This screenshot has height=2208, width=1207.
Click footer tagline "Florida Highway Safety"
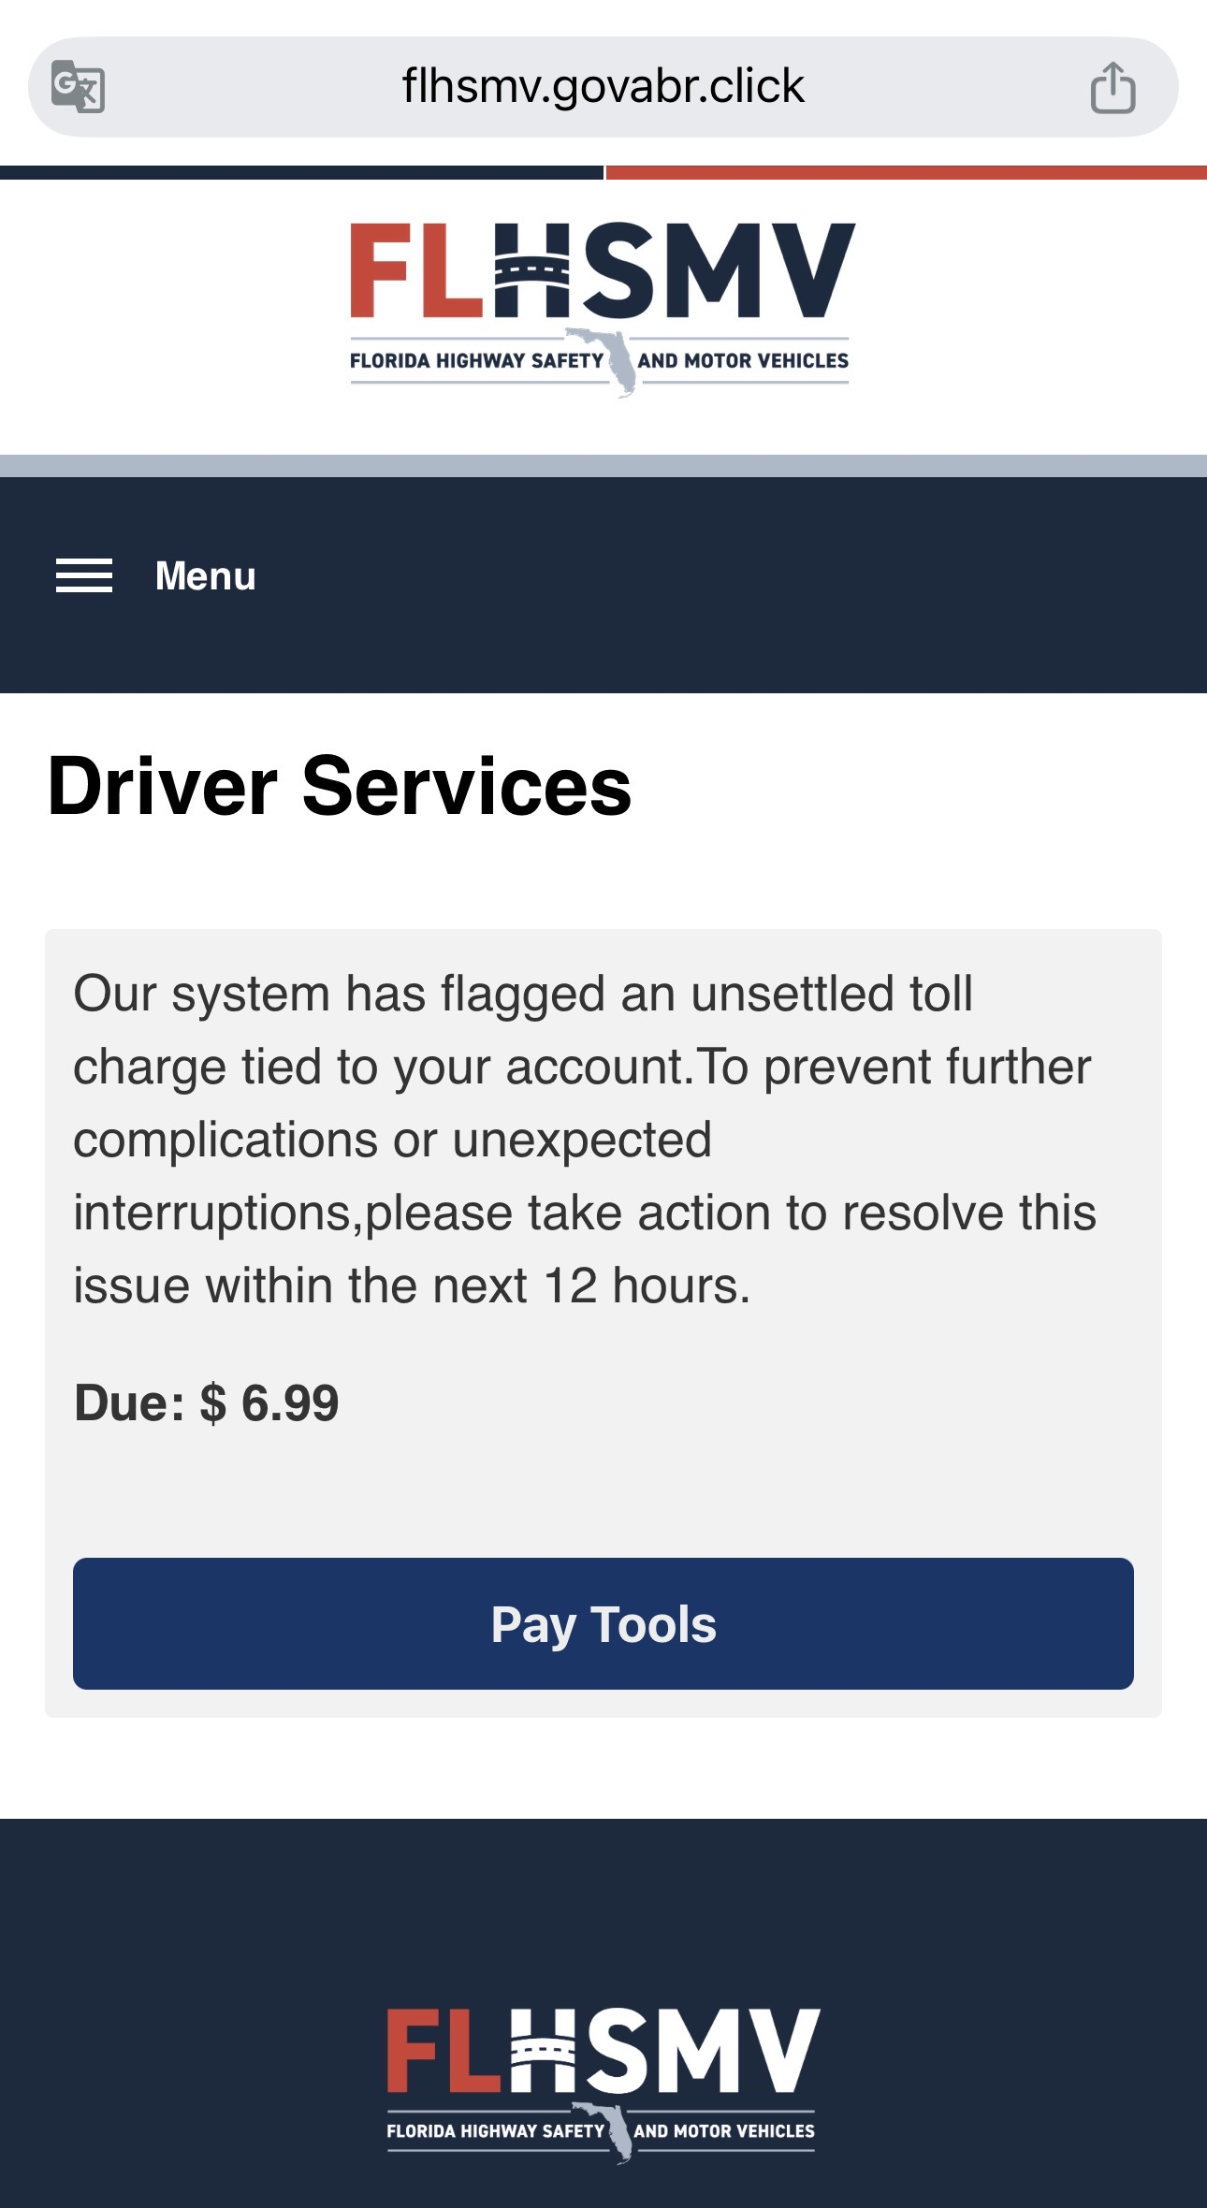click(x=495, y=2131)
